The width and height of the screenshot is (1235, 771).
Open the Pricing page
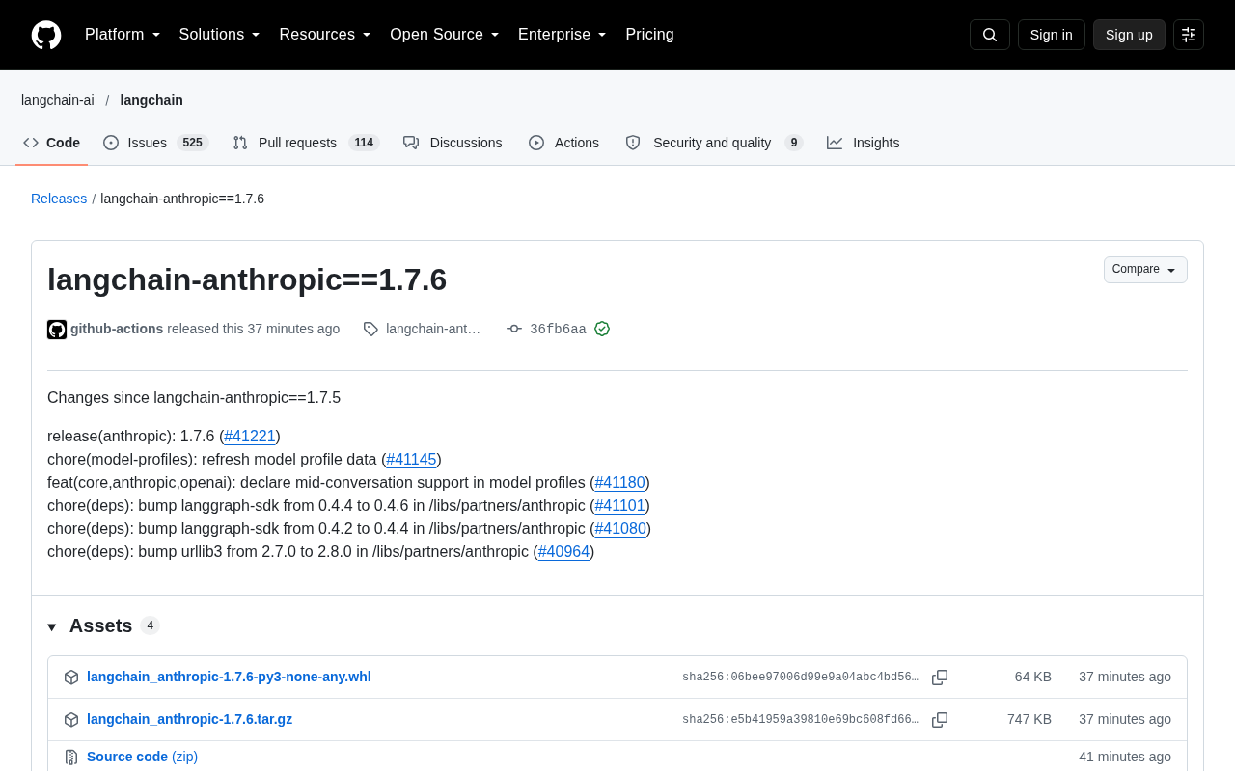point(649,35)
